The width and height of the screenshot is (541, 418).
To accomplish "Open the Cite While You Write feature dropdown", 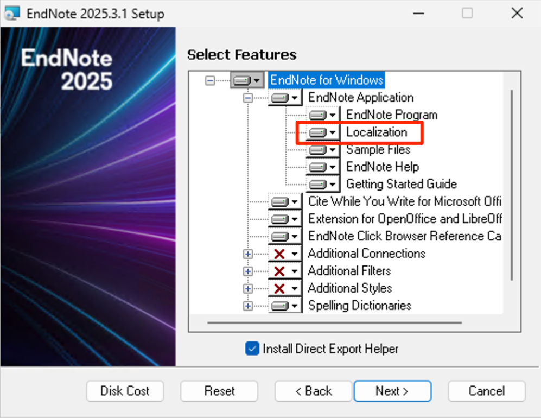I will point(285,201).
